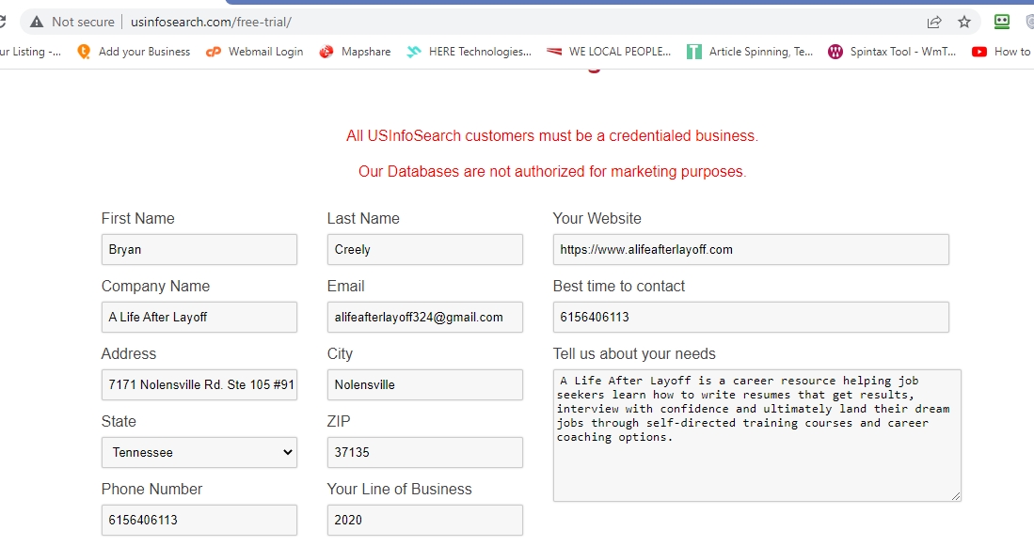Open the YouTube How to bookmark
This screenshot has width=1034, height=546.
[1001, 52]
